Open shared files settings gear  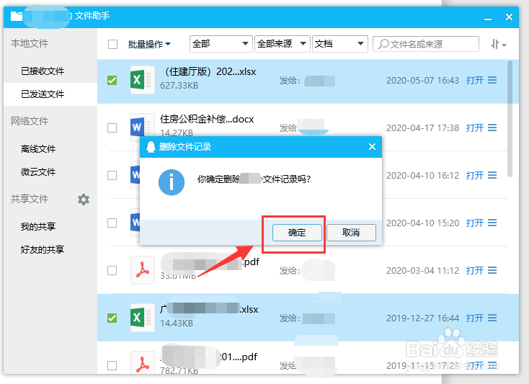click(84, 200)
